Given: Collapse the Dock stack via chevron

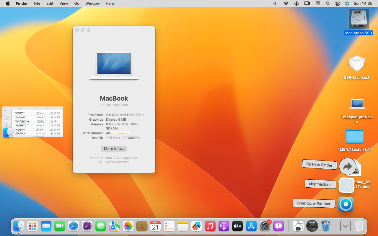Looking at the screenshot, I should pyautogui.click(x=346, y=226).
